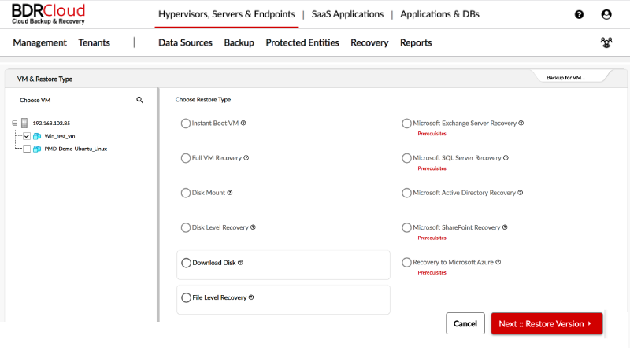Click help icon next to Full VM Recovery
Viewport: 630px width, 354px height.
[246, 158]
